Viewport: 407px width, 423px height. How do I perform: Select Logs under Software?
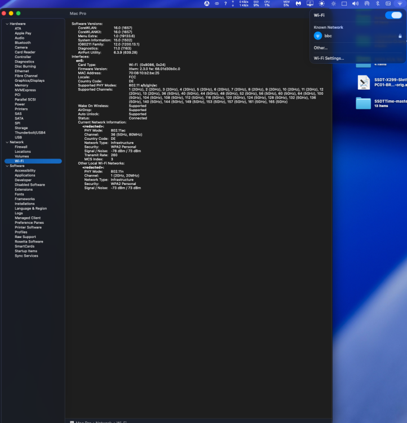click(19, 213)
